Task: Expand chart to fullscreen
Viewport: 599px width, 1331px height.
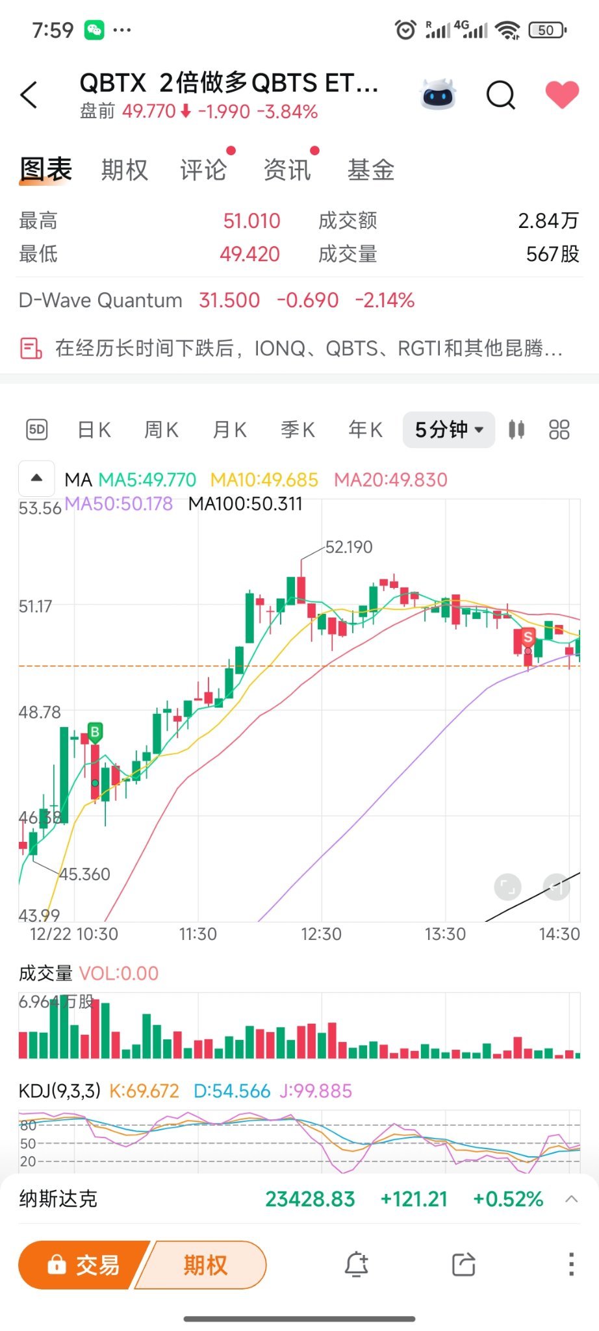Action: pyautogui.click(x=507, y=887)
